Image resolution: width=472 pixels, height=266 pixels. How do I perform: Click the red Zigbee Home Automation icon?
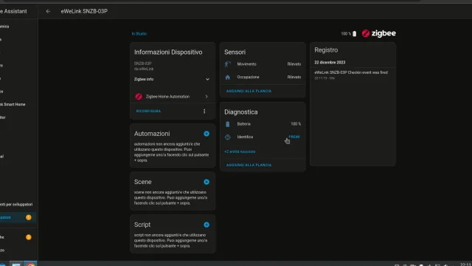click(x=139, y=97)
